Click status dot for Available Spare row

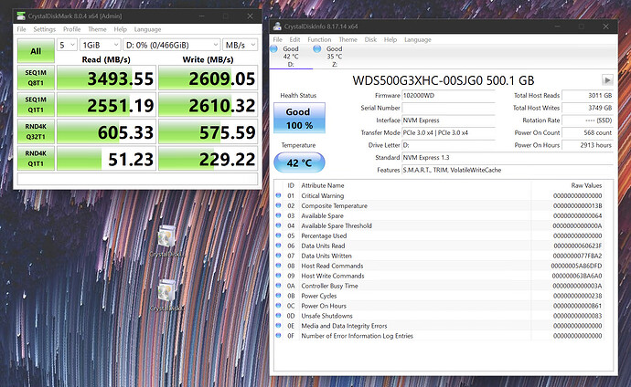point(278,215)
